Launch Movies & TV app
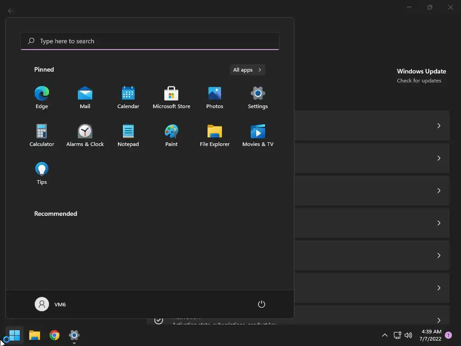This screenshot has height=346, width=461. (x=258, y=136)
